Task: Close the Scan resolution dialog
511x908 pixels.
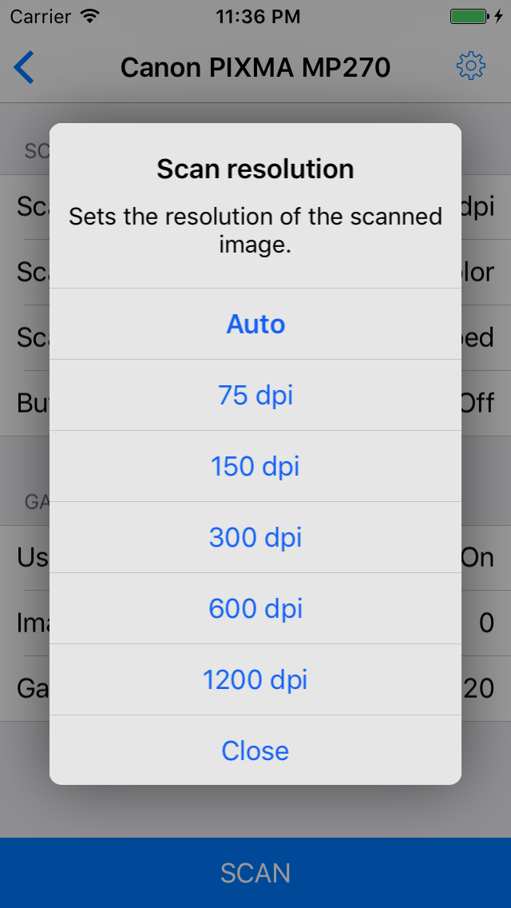Action: tap(255, 751)
